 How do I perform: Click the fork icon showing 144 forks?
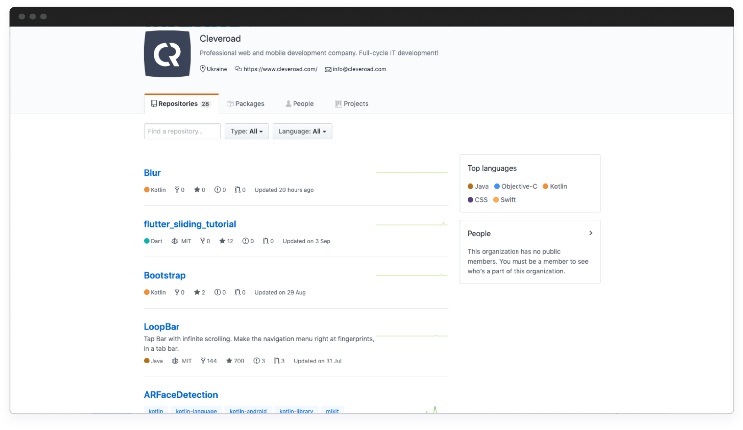203,360
